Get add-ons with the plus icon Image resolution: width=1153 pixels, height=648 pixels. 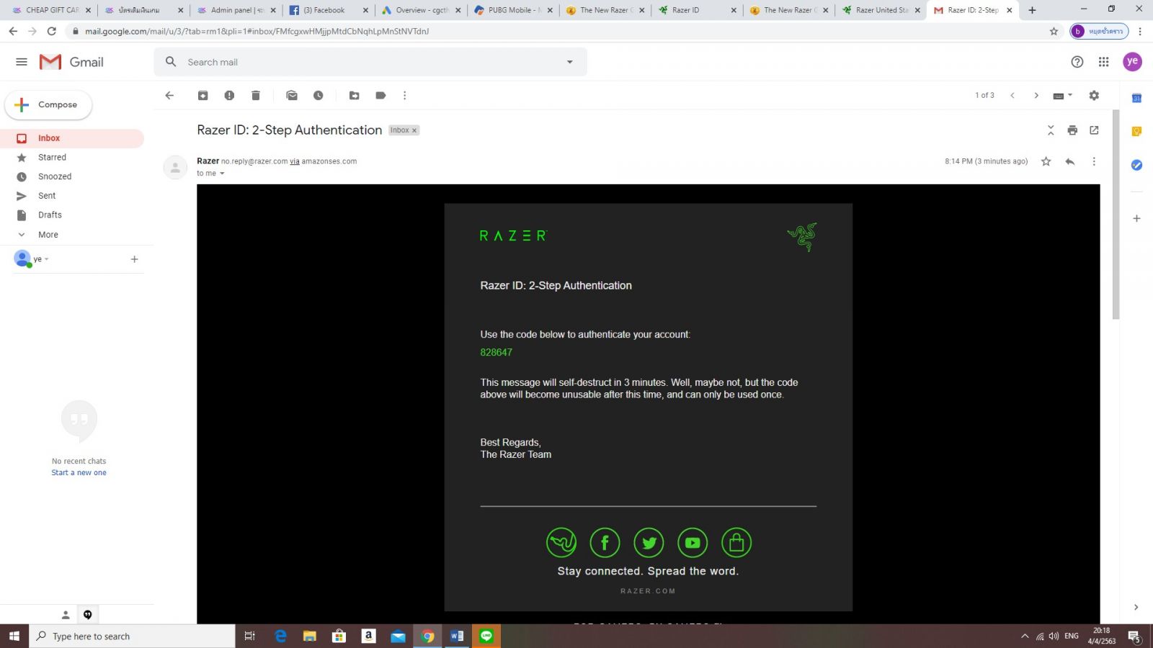coord(1136,218)
